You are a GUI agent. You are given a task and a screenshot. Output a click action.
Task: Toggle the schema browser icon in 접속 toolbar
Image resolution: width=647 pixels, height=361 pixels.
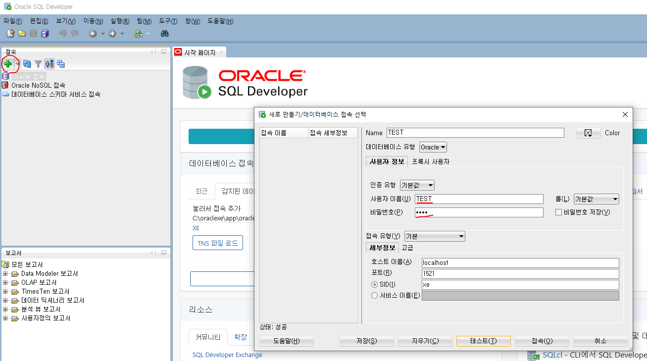pos(50,64)
